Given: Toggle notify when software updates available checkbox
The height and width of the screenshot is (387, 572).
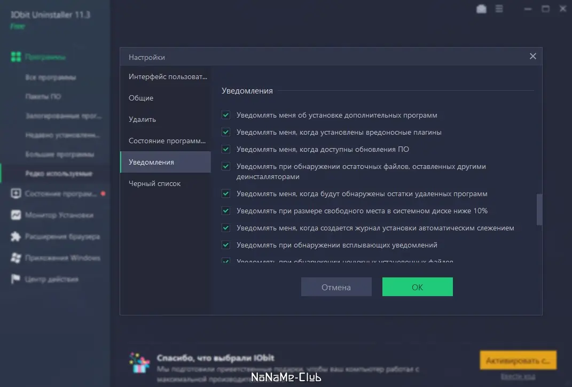Looking at the screenshot, I should click(226, 149).
